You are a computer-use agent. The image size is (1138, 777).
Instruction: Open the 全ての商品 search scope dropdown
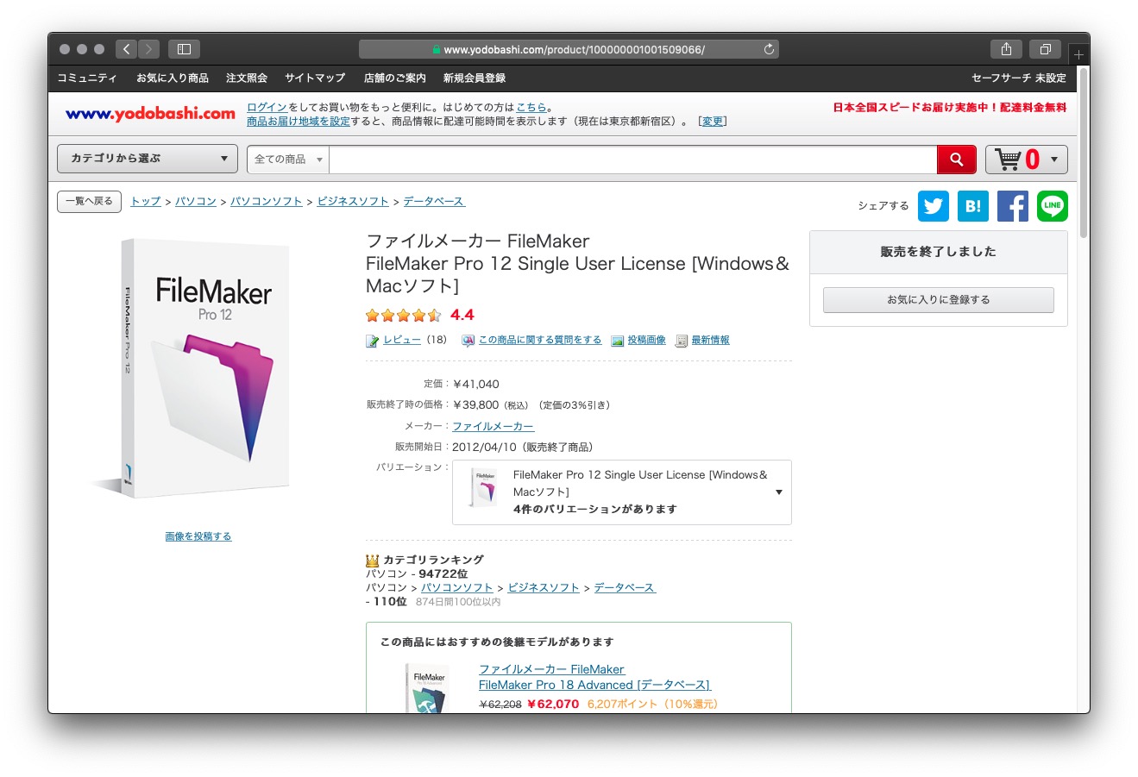pos(288,160)
